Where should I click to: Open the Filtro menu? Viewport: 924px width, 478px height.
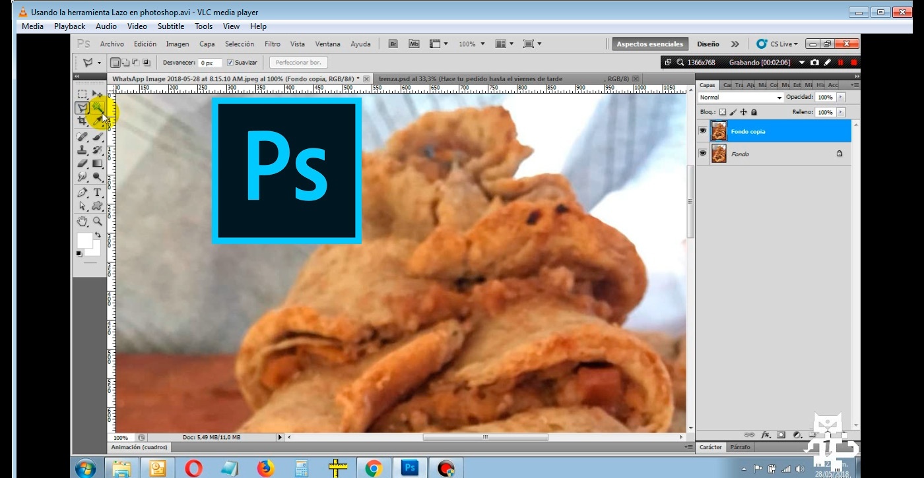(273, 44)
